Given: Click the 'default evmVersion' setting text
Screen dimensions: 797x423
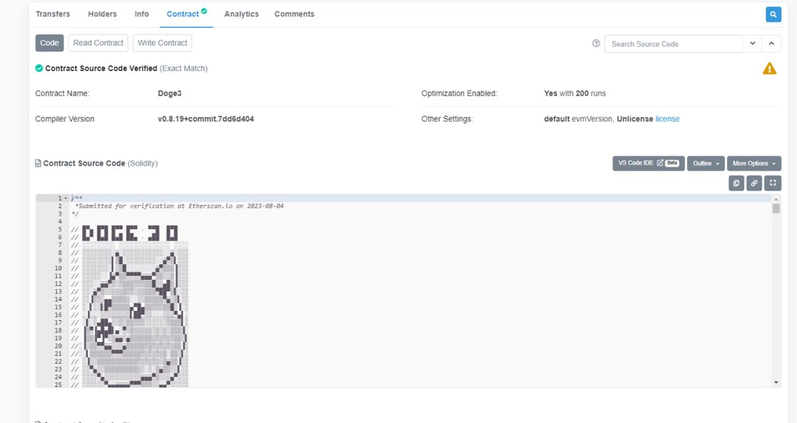Looking at the screenshot, I should [x=578, y=119].
